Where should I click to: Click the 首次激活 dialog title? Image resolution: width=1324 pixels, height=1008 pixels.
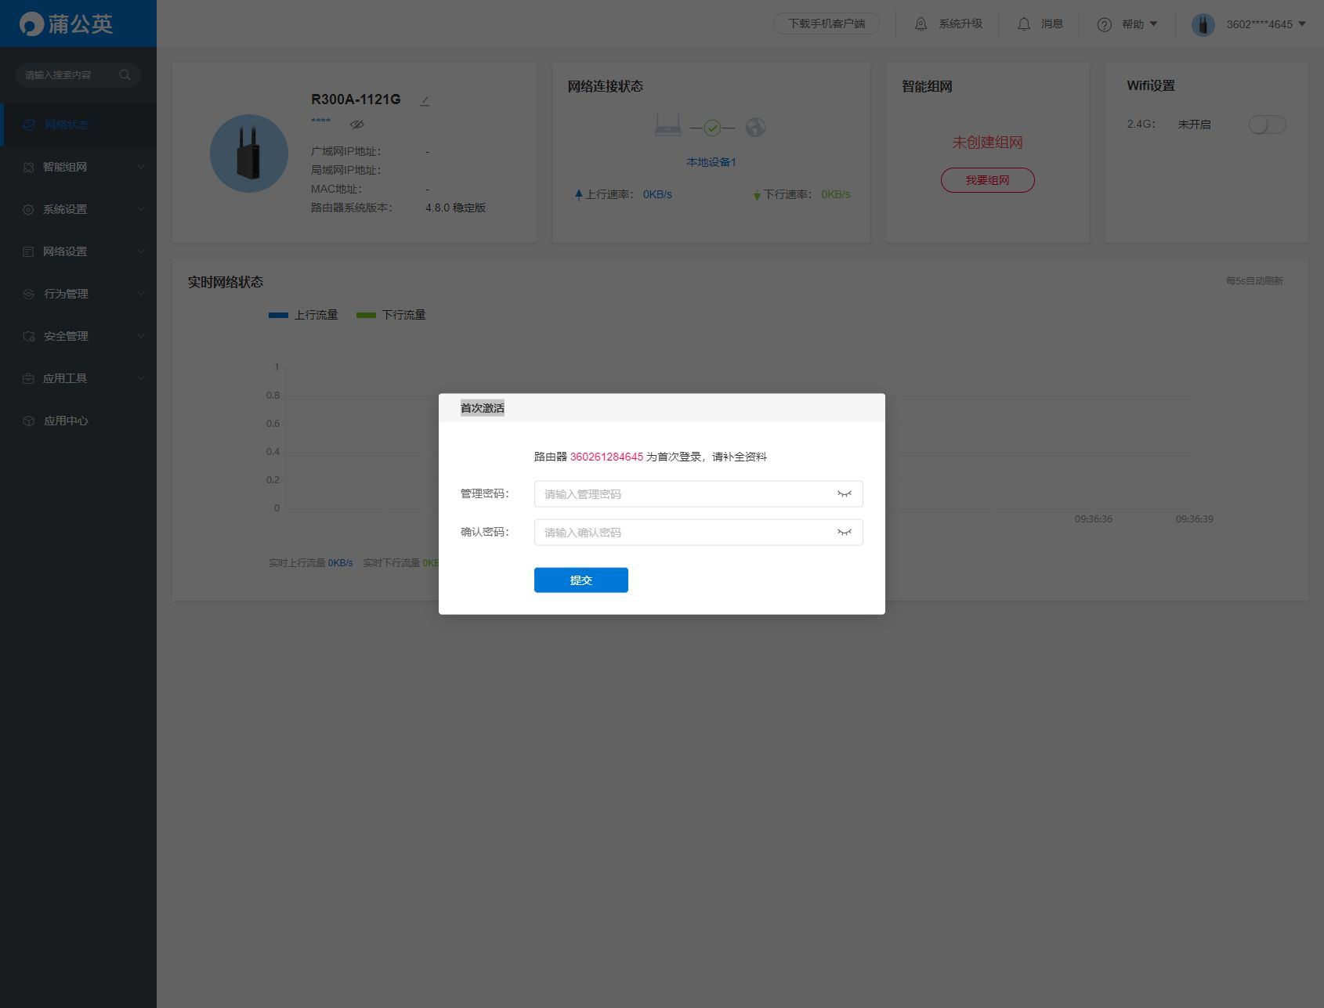point(483,408)
